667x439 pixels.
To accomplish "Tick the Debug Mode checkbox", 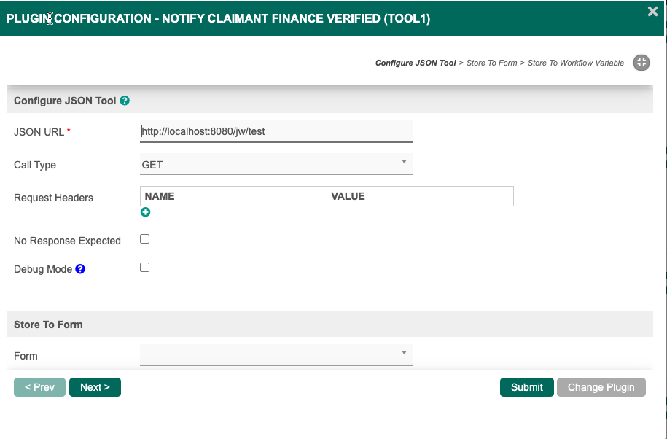I will pyautogui.click(x=144, y=268).
